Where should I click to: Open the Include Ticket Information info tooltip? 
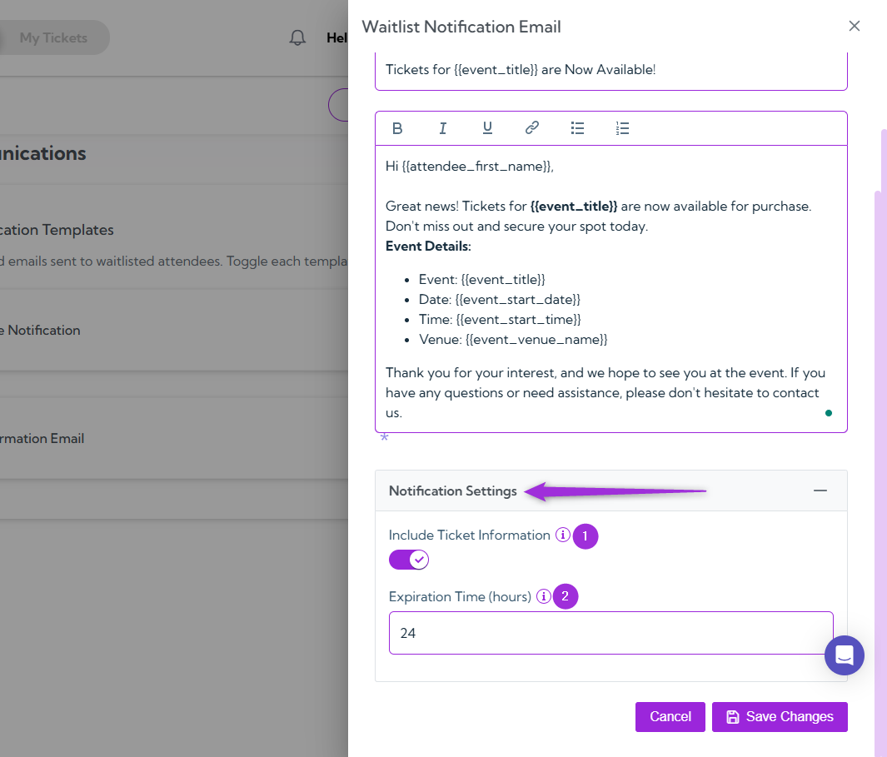click(x=563, y=535)
